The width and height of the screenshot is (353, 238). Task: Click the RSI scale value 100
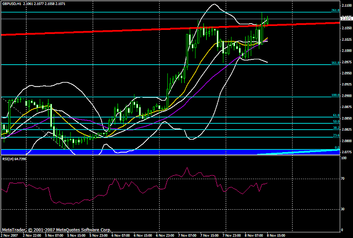pos(344,158)
